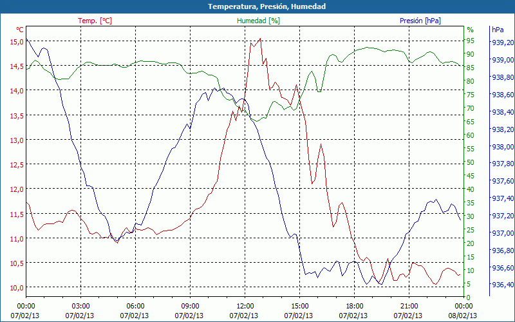This screenshot has height=322, width=515.
Task: Click the 15,0 temperature axis value
Action: point(17,42)
